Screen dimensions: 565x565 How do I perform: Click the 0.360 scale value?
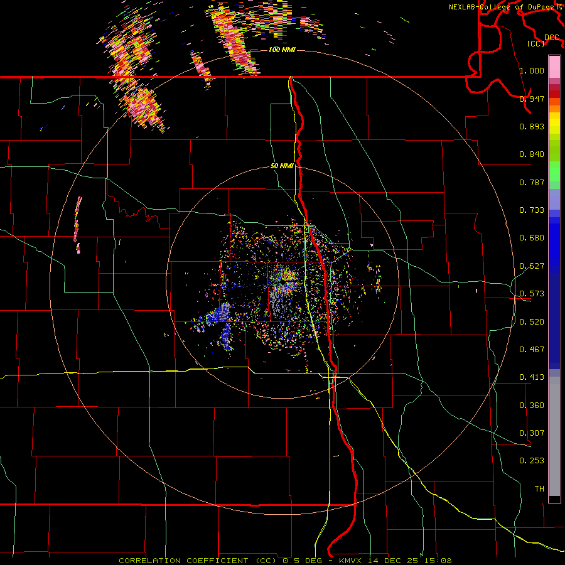tap(532, 406)
